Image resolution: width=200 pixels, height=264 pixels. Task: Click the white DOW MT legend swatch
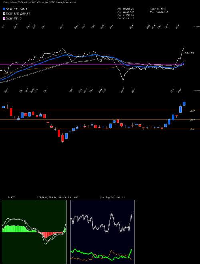pyautogui.click(x=4, y=14)
